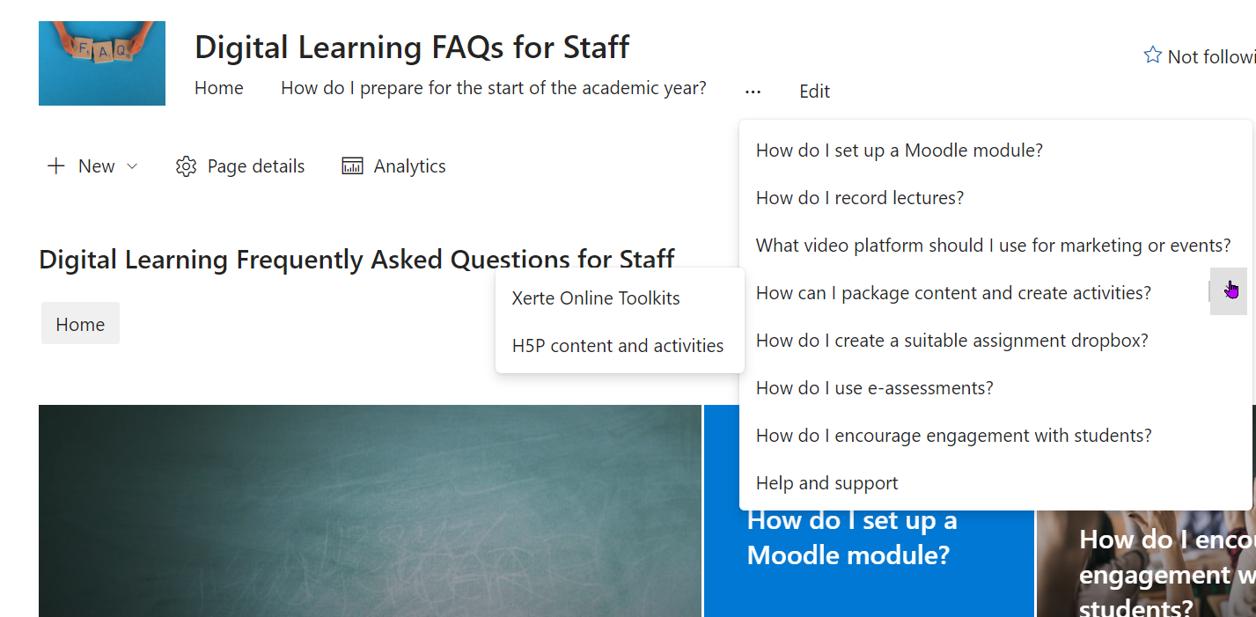This screenshot has width=1256, height=617.
Task: Open the Analytics chart icon
Action: (x=352, y=166)
